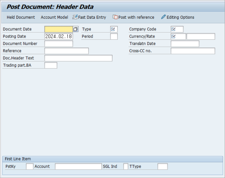Screen dimensions: 225x178
Task: Click the Account input field
Action: pyautogui.click(x=78, y=166)
